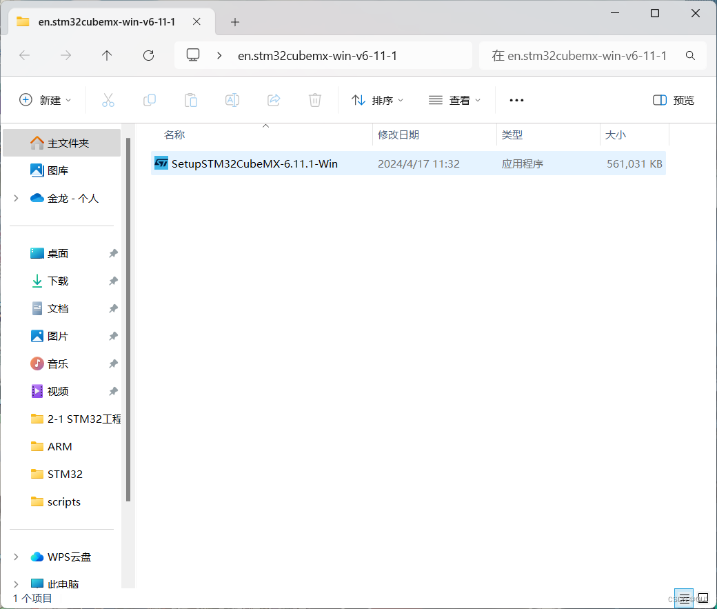Open 音乐 music in sidebar

[50, 363]
